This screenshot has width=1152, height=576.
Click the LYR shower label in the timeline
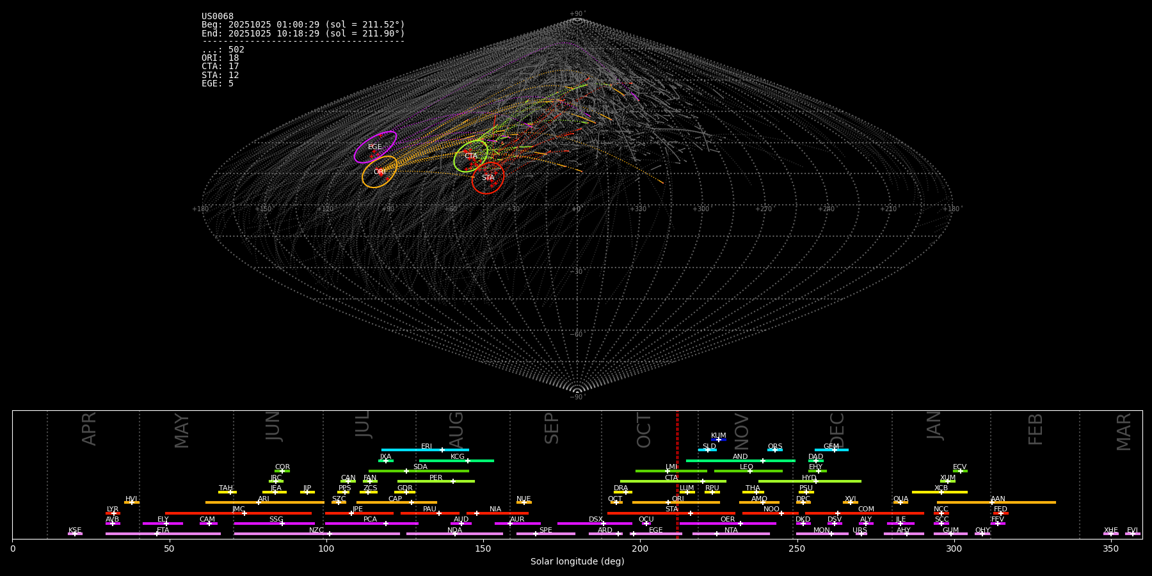[113, 509]
